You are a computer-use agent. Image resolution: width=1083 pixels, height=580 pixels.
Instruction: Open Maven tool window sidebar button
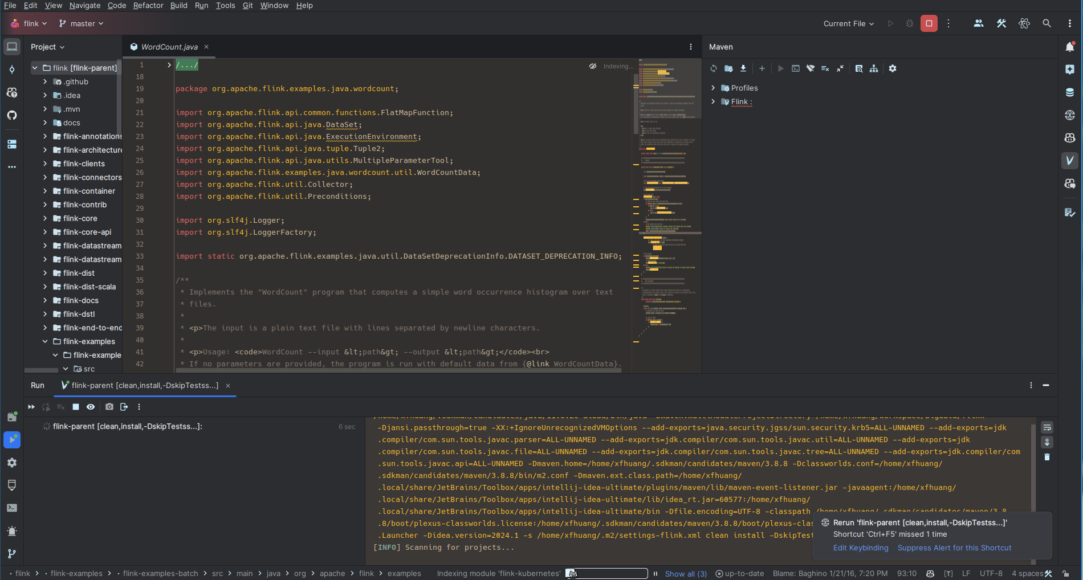(x=1070, y=161)
